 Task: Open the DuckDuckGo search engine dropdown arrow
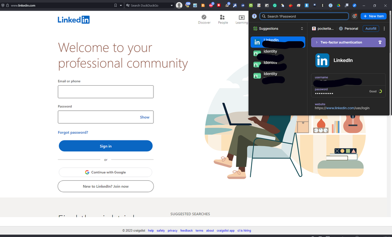pyautogui.click(x=172, y=5)
